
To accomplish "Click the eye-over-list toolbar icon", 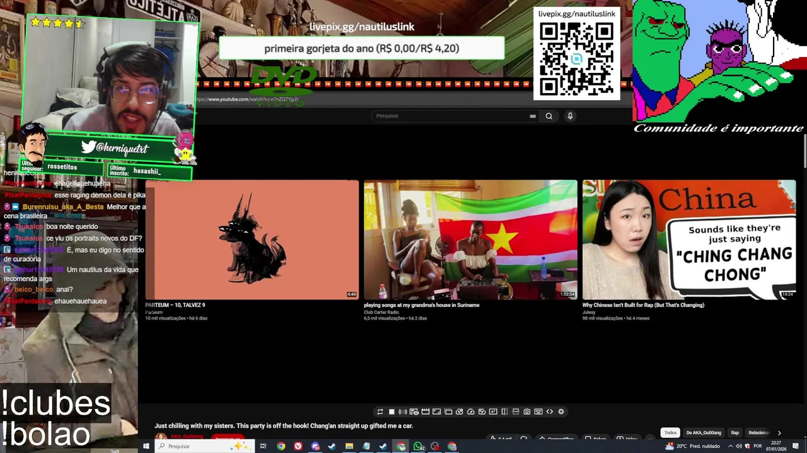I will pos(414,411).
